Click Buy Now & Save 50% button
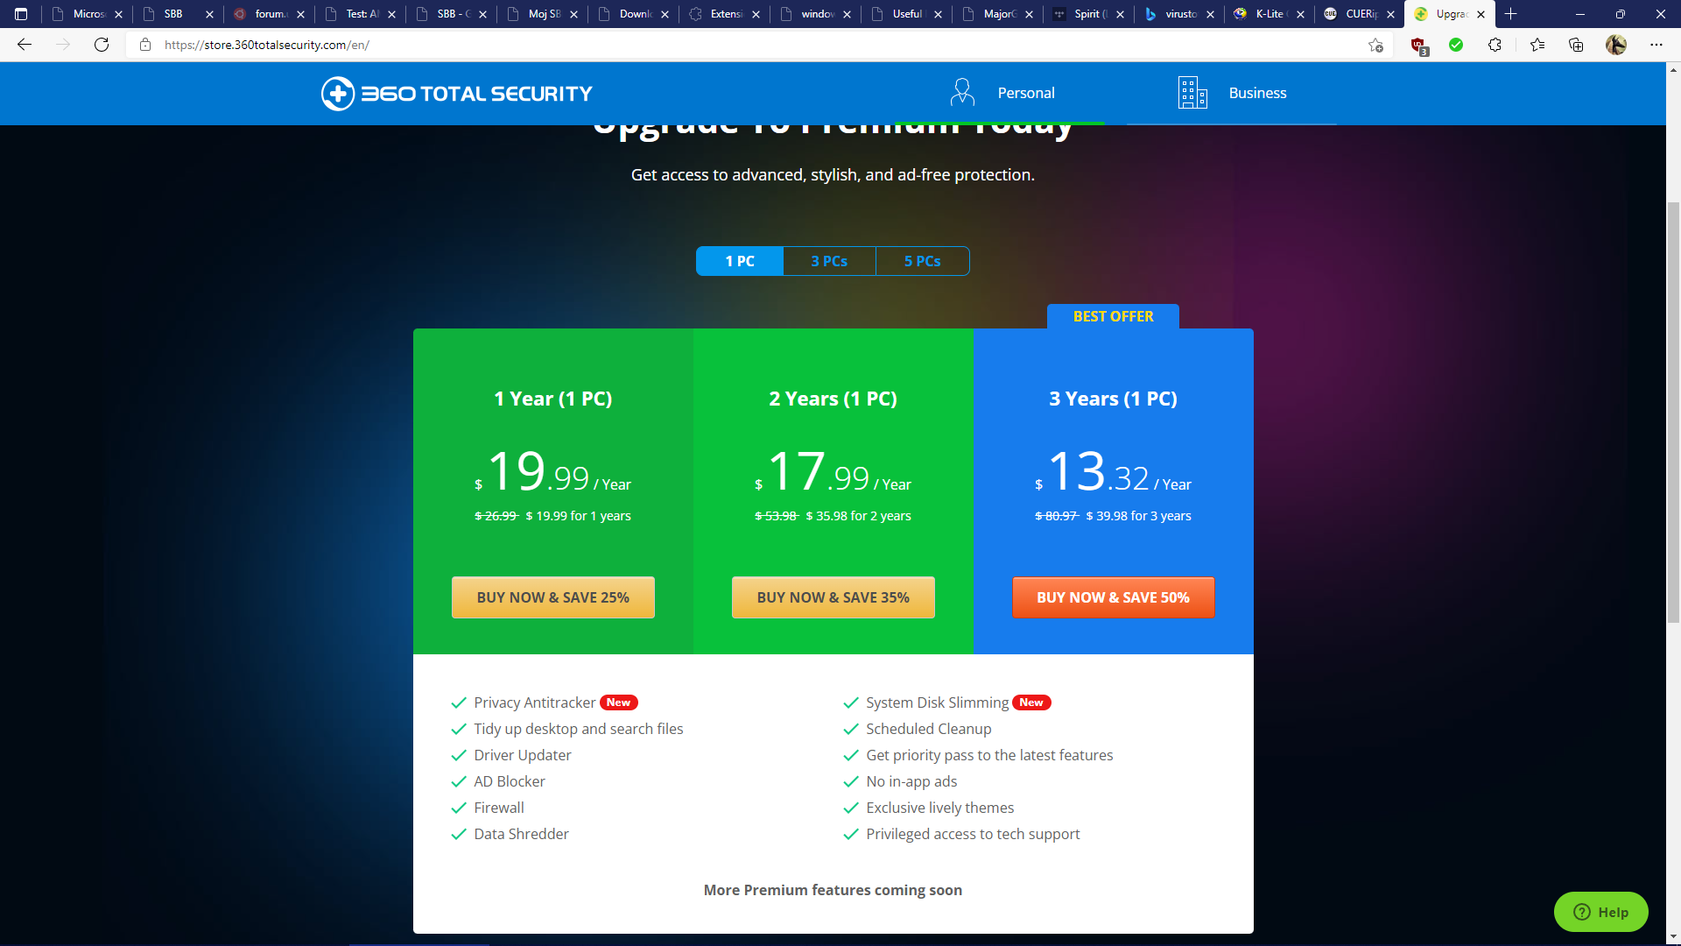1681x946 pixels. click(1114, 597)
